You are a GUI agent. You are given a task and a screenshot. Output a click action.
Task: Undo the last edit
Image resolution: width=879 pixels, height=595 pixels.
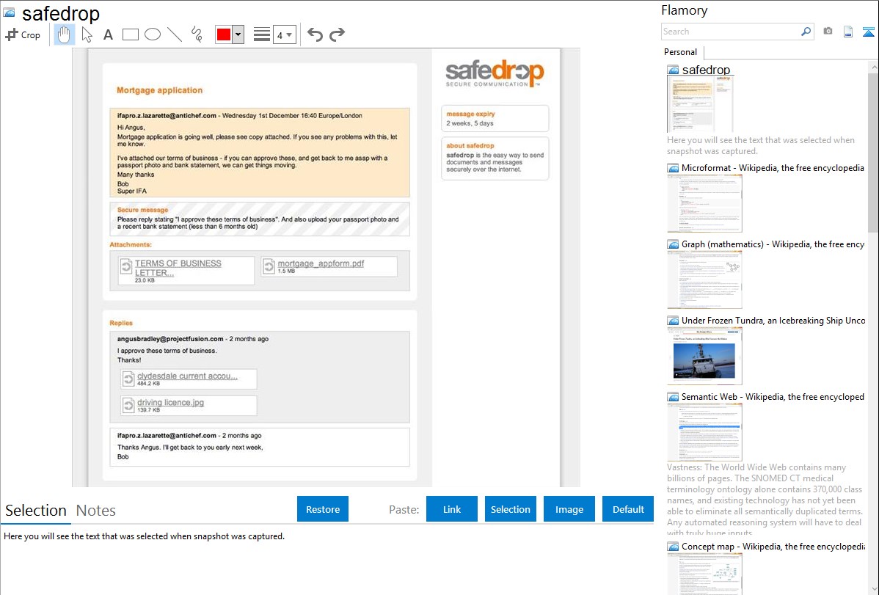[315, 34]
